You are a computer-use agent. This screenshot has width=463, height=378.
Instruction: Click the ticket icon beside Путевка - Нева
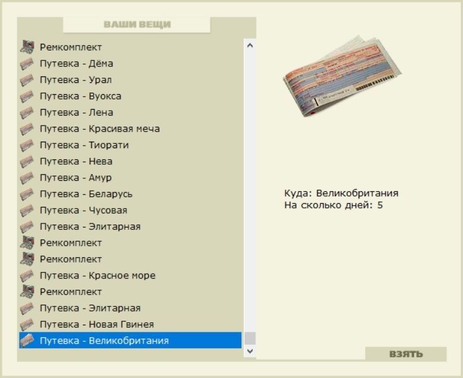(x=27, y=161)
